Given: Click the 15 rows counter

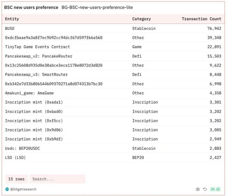Looking at the screenshot, I should [16, 179].
